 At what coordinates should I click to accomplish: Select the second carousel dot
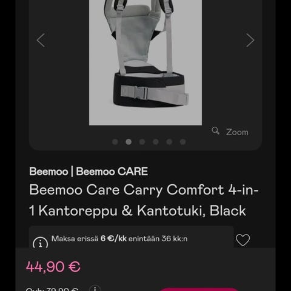(x=129, y=142)
